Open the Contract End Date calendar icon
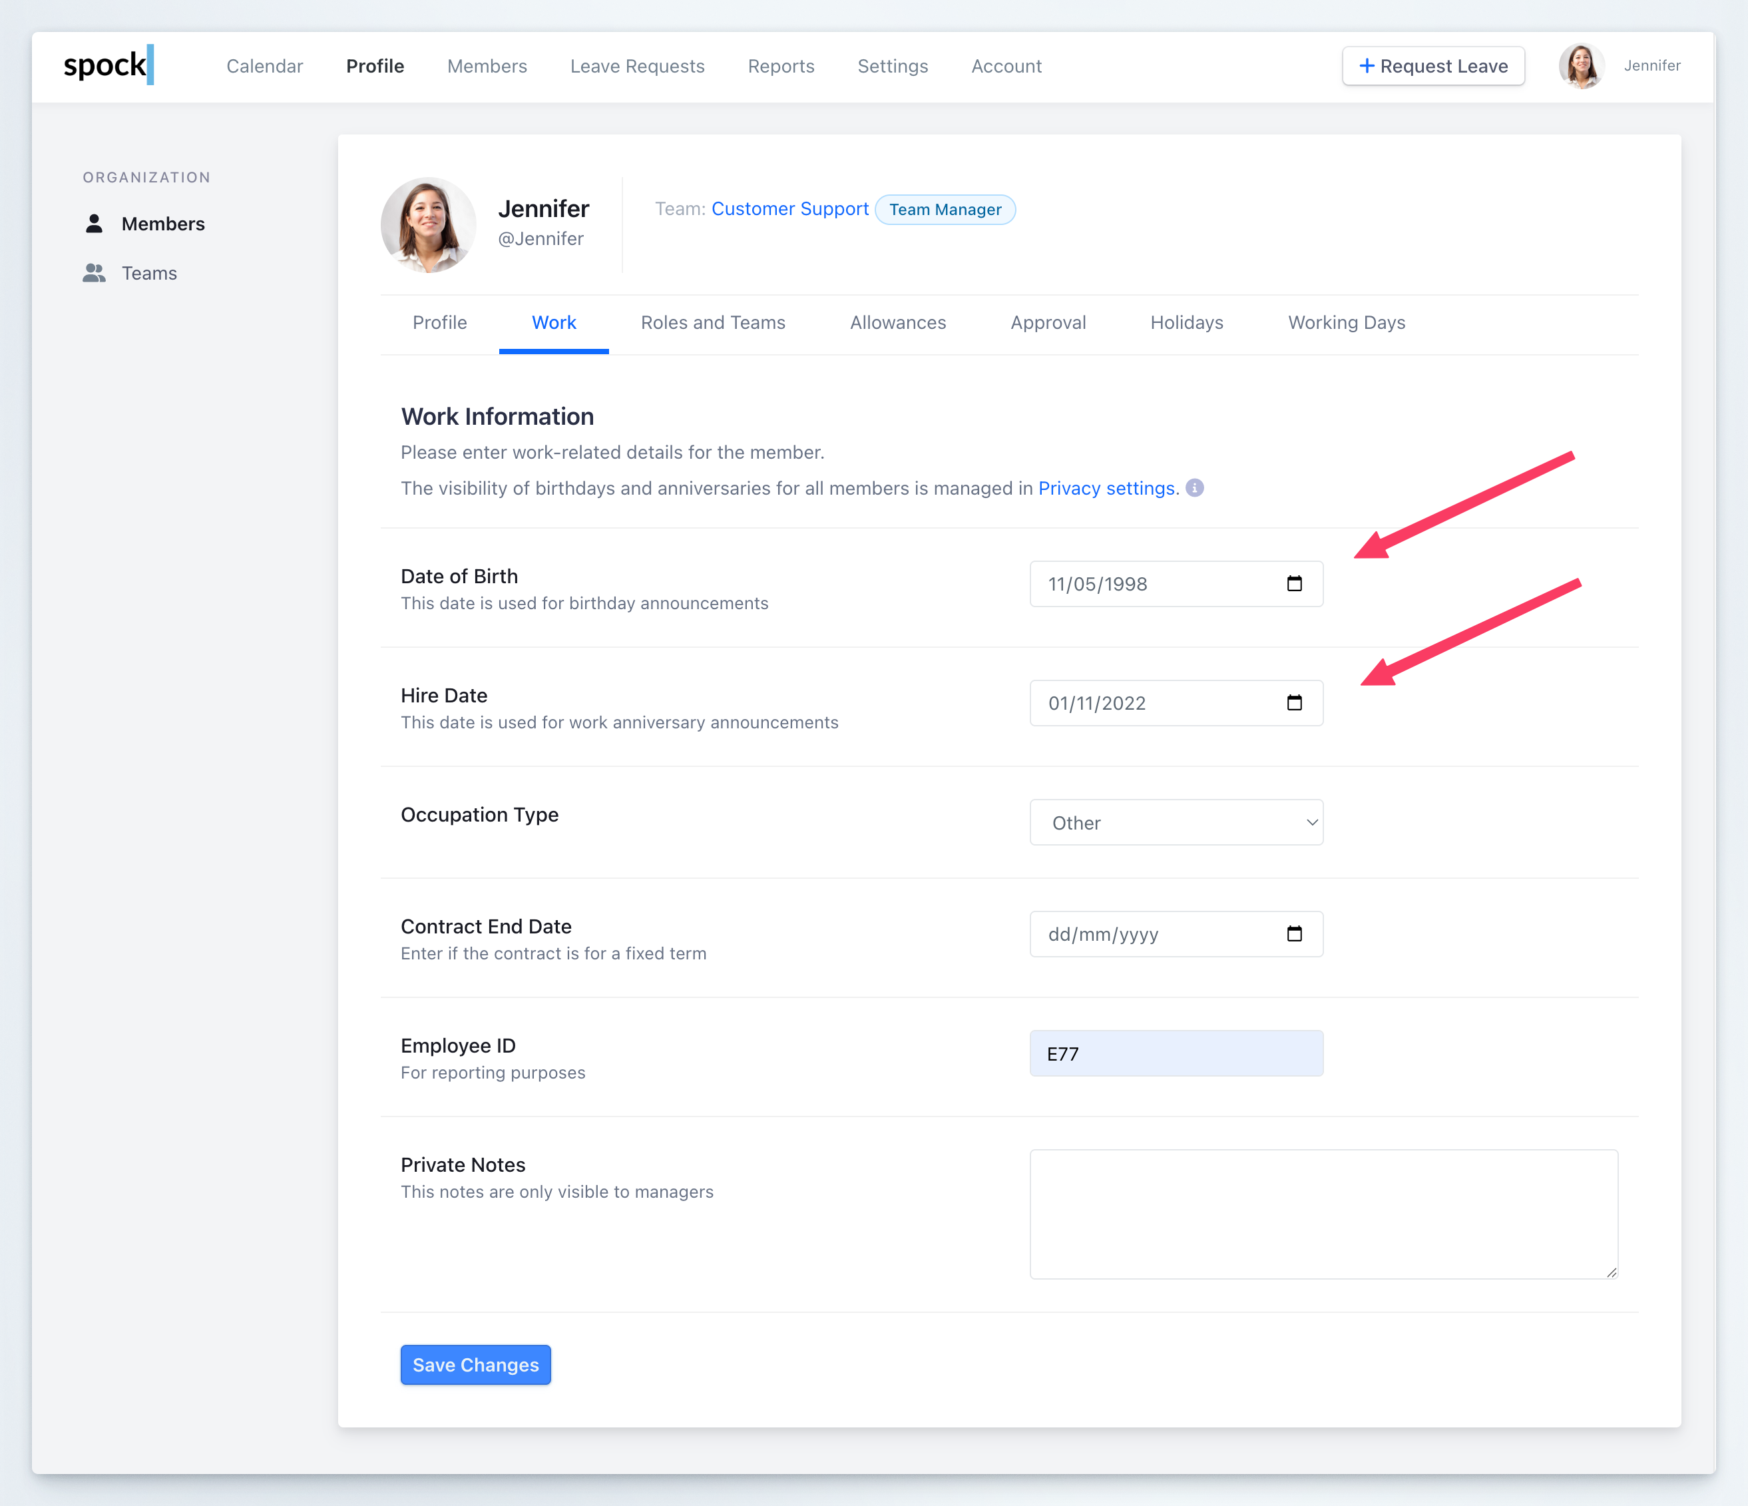Image resolution: width=1748 pixels, height=1506 pixels. [1294, 934]
